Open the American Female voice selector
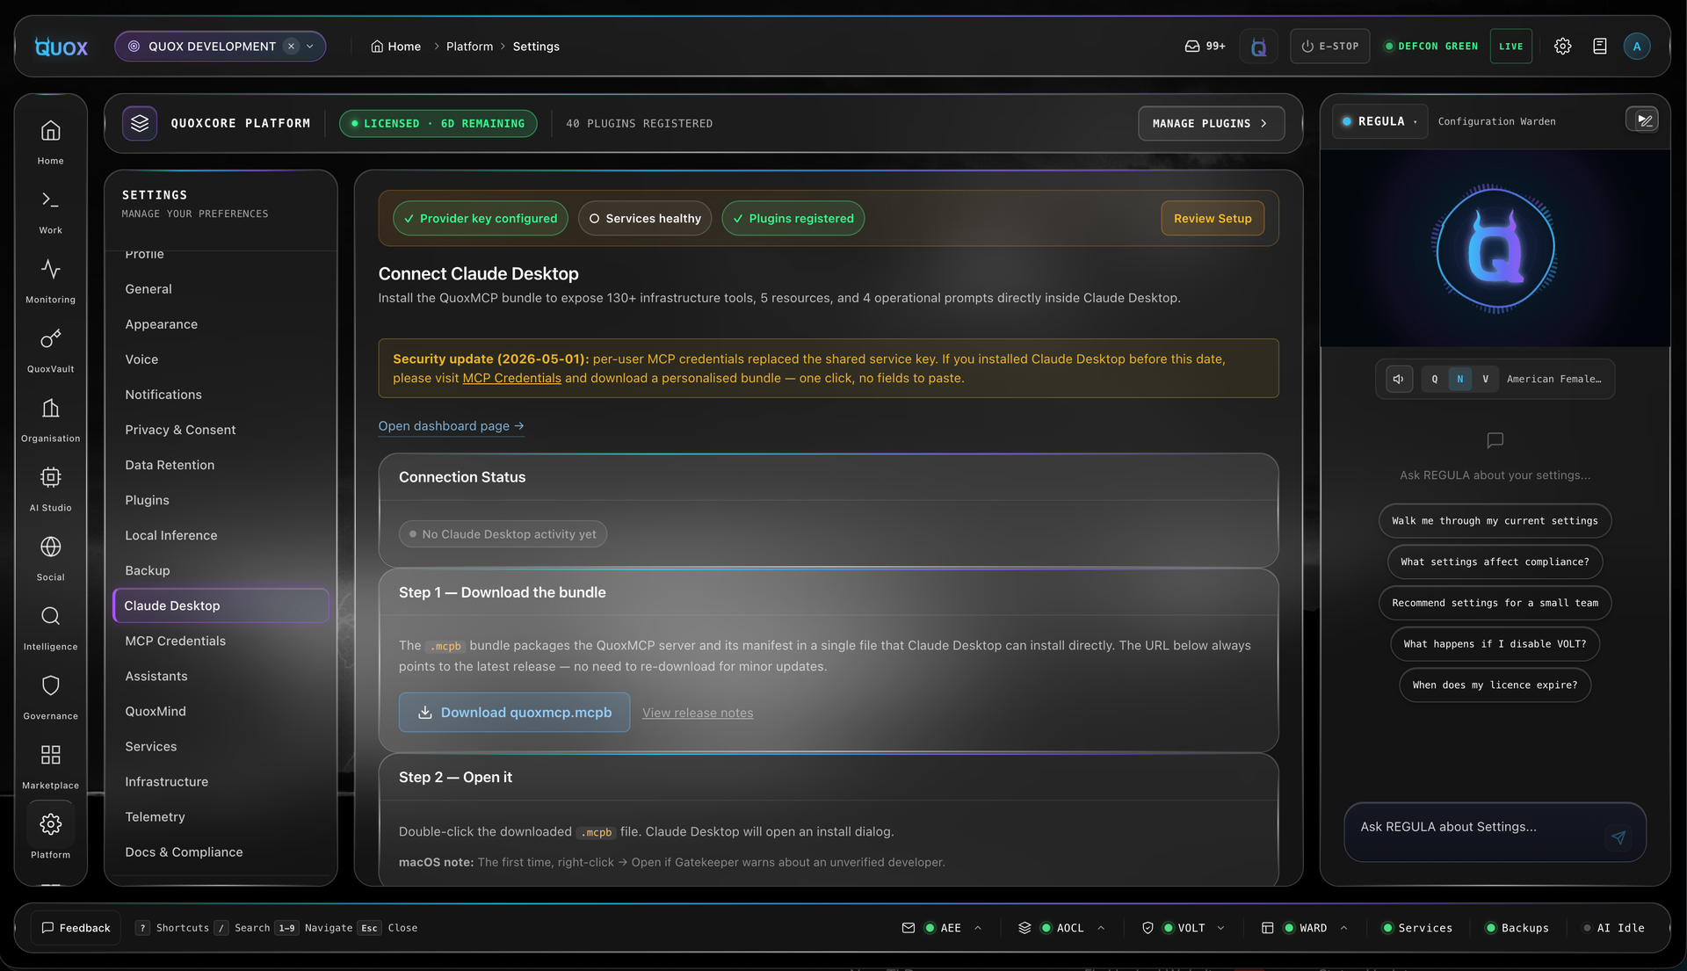This screenshot has height=971, width=1687. pos(1553,380)
